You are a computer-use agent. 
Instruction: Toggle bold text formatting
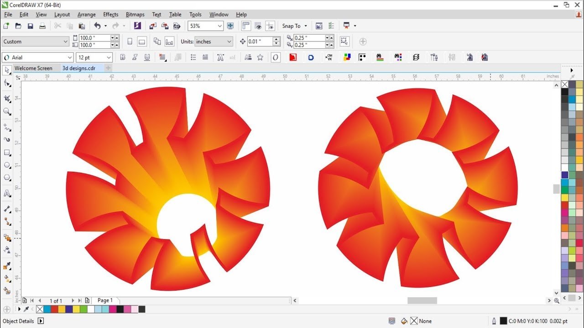pyautogui.click(x=122, y=57)
